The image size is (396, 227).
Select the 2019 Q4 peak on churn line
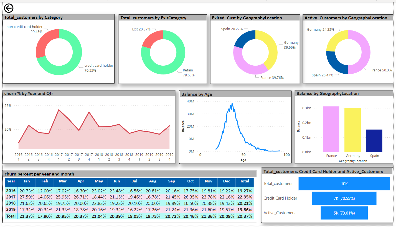(169, 126)
